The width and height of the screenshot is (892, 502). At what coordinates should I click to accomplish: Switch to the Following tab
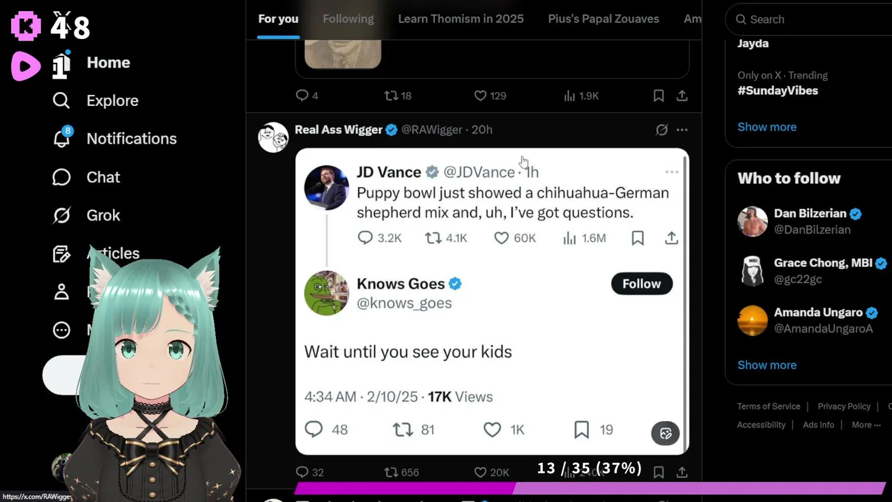(x=348, y=19)
